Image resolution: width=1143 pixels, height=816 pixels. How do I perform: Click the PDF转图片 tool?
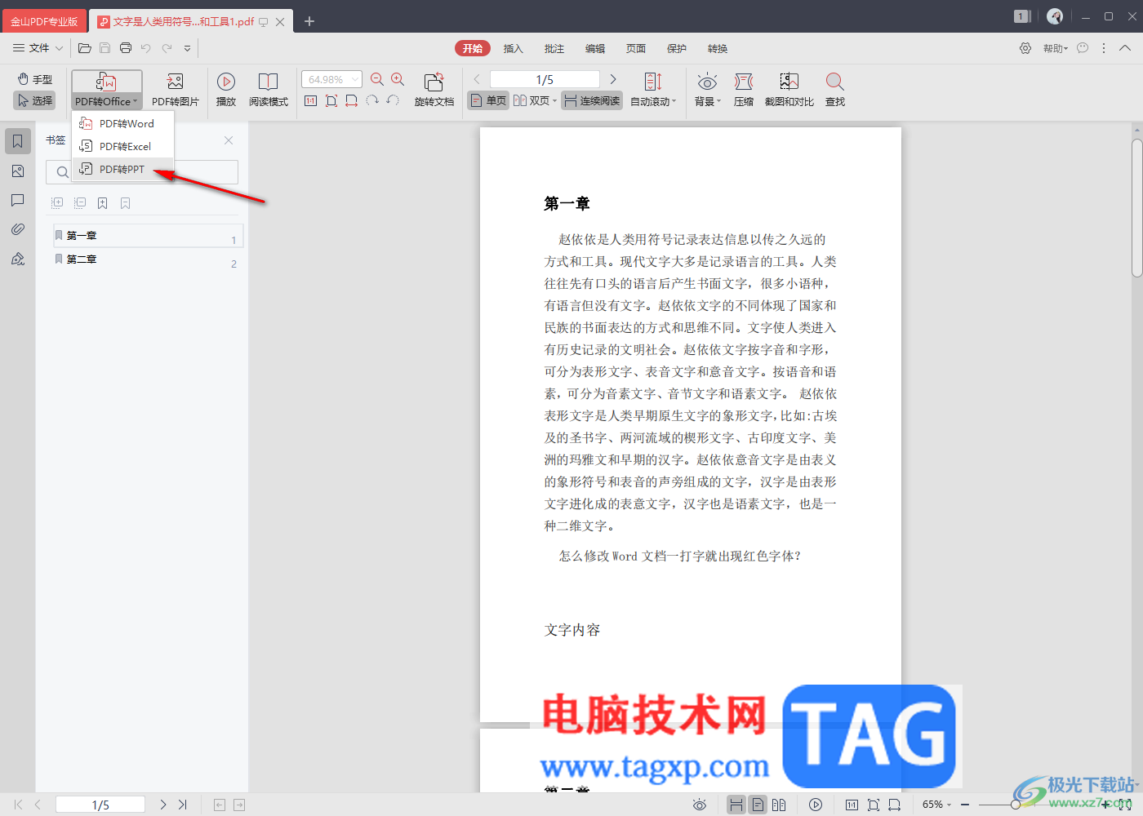(175, 90)
